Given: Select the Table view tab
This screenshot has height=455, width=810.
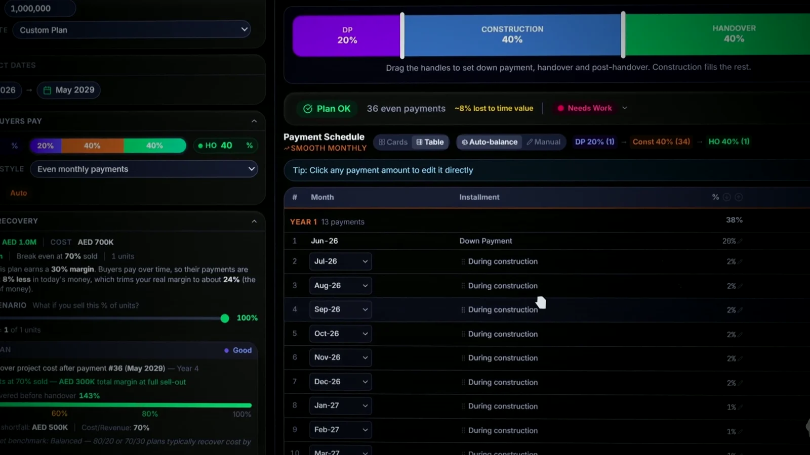Looking at the screenshot, I should [430, 142].
